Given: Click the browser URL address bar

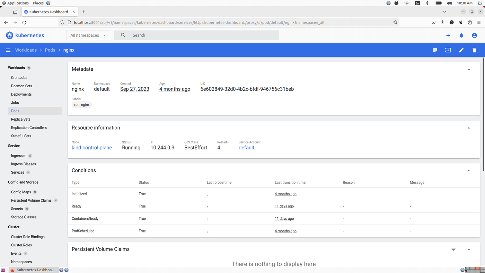Looking at the screenshot, I should pos(229,23).
